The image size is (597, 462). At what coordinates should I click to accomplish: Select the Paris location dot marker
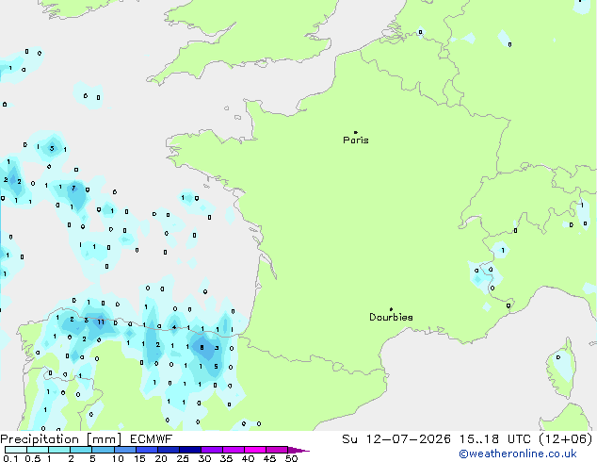356,132
